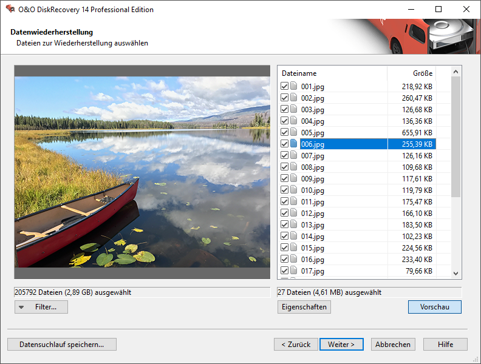
Task: Toggle the checkbox for 008.jpg
Action: 284,167
